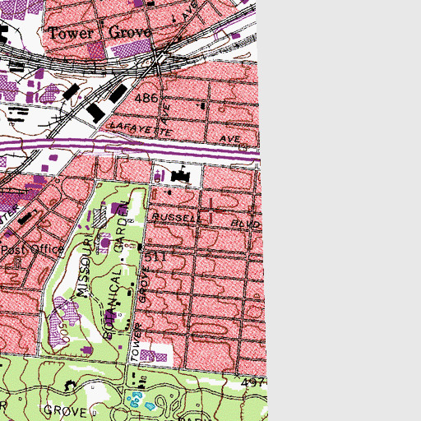Click the 511 elevation marker

click(155, 257)
